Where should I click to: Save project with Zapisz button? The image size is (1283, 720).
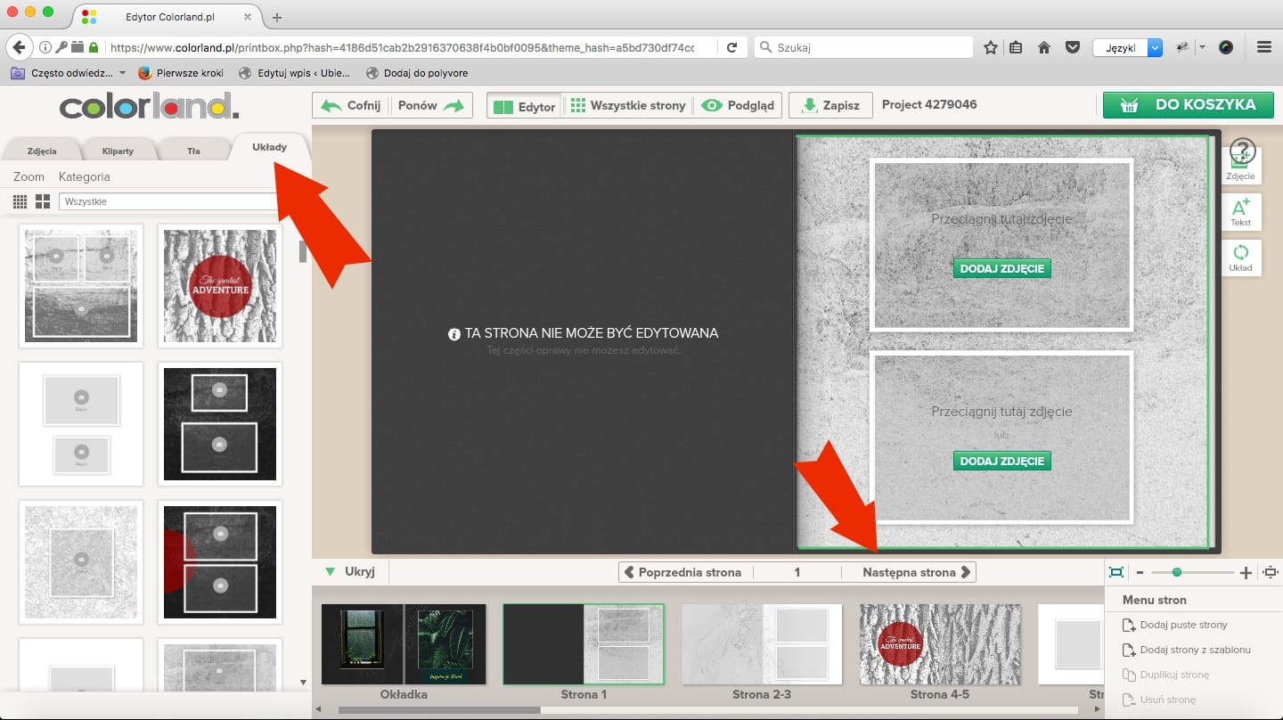click(x=830, y=105)
